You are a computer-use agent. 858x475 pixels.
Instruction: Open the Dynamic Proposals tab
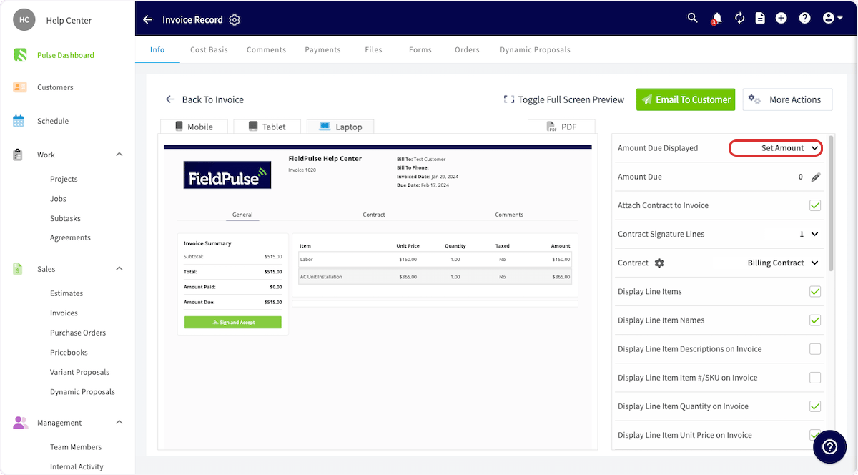(x=535, y=50)
